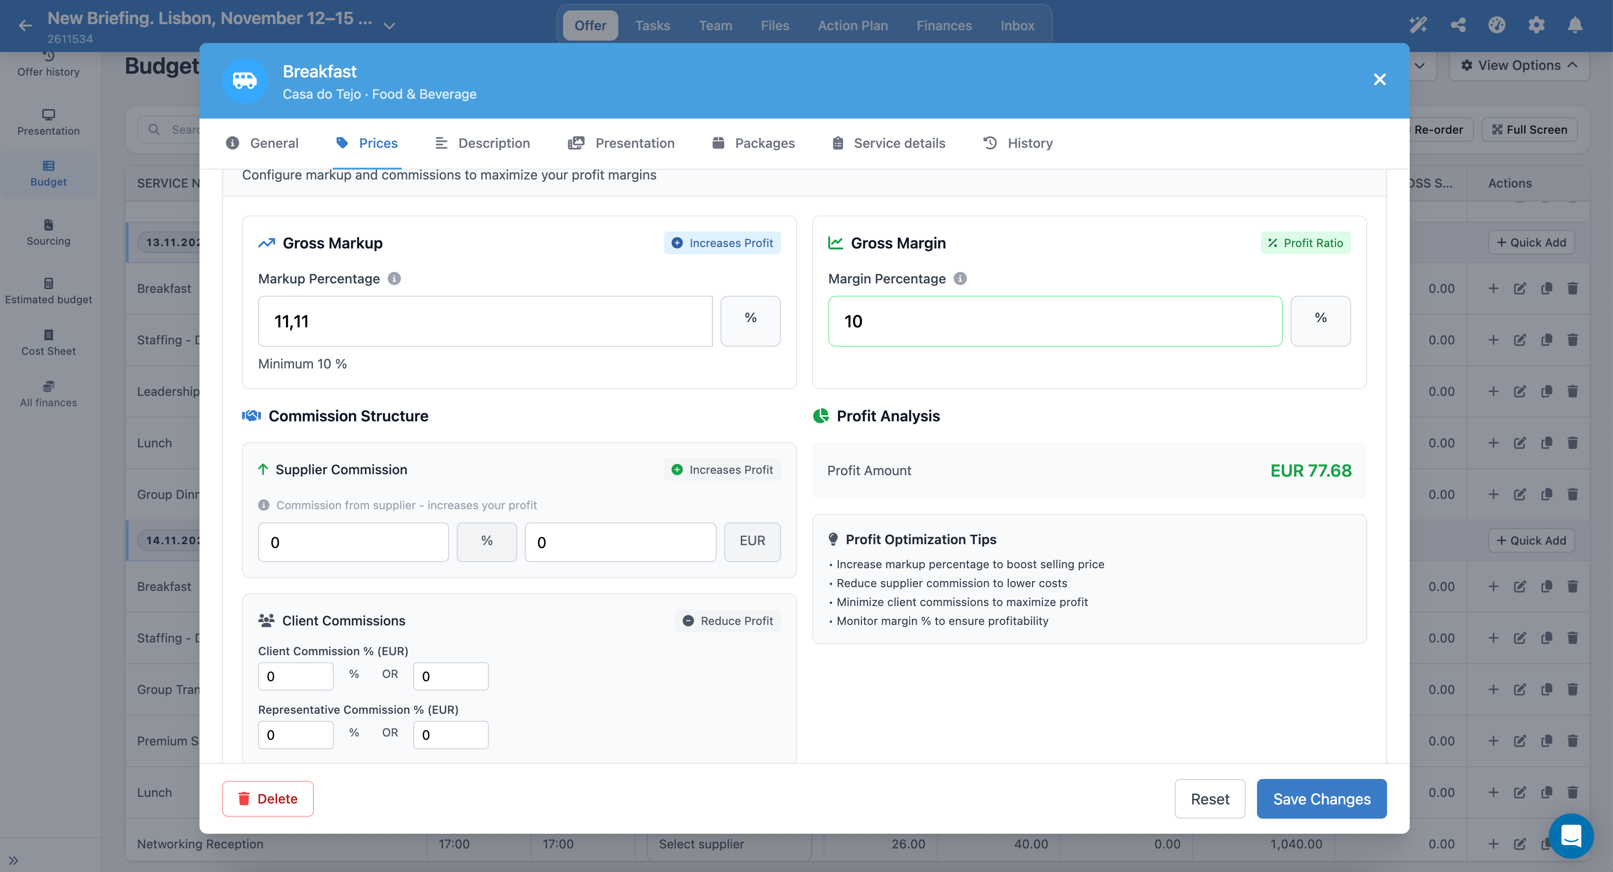The height and width of the screenshot is (872, 1613).
Task: Open Presentation in the left sidebar
Action: [48, 122]
